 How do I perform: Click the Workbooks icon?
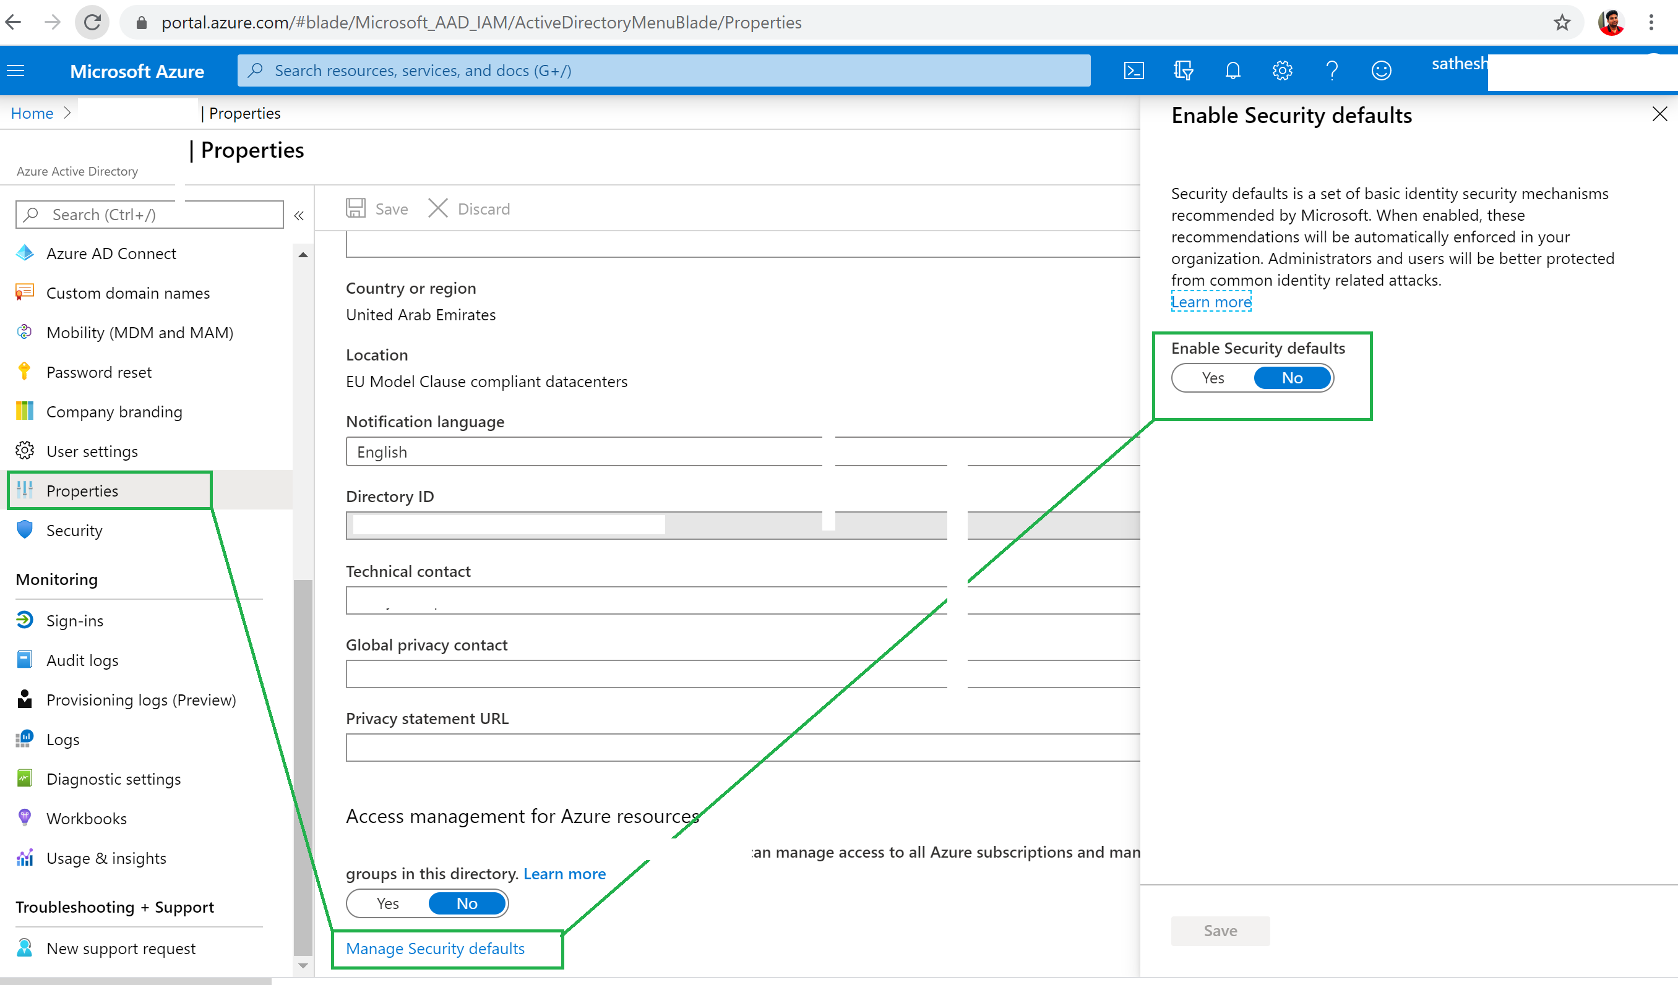pyautogui.click(x=25, y=818)
